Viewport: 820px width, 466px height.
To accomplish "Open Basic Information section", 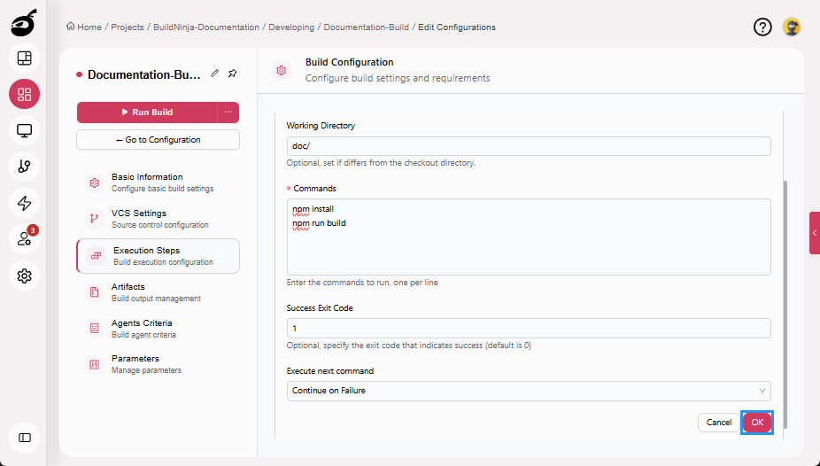I will coord(158,183).
